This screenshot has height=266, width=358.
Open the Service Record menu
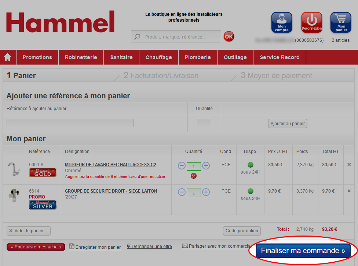(280, 57)
